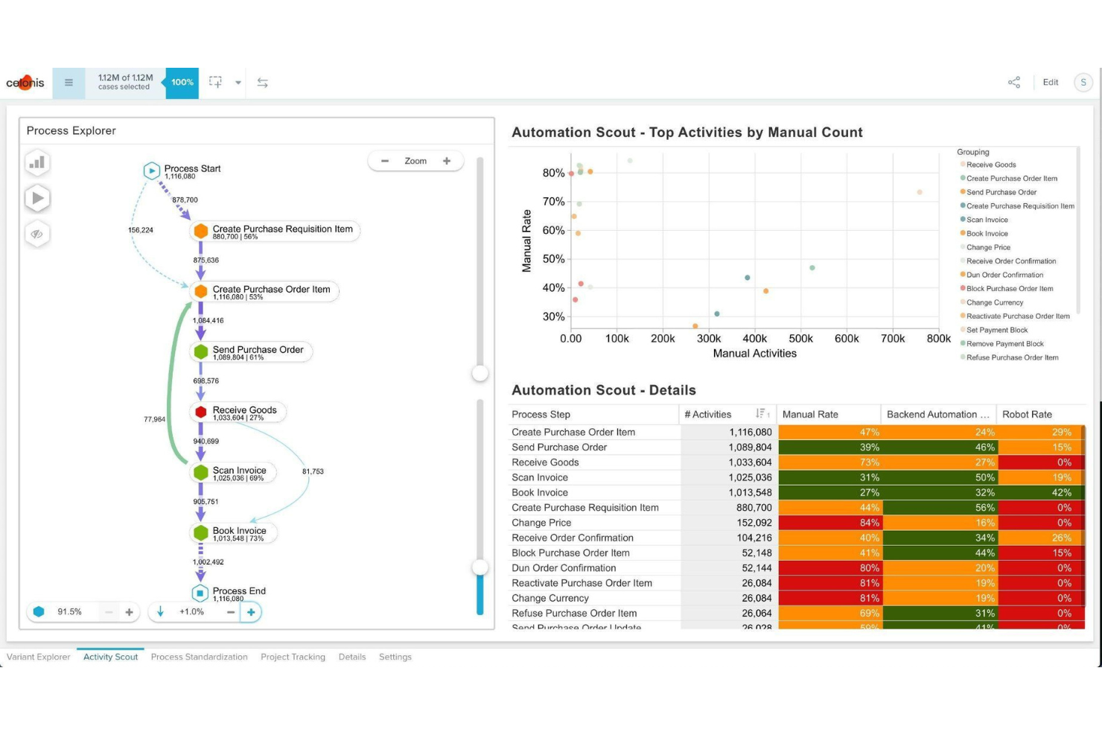Open the hamburger menu
Screen dimensions: 1102x735
click(x=69, y=83)
